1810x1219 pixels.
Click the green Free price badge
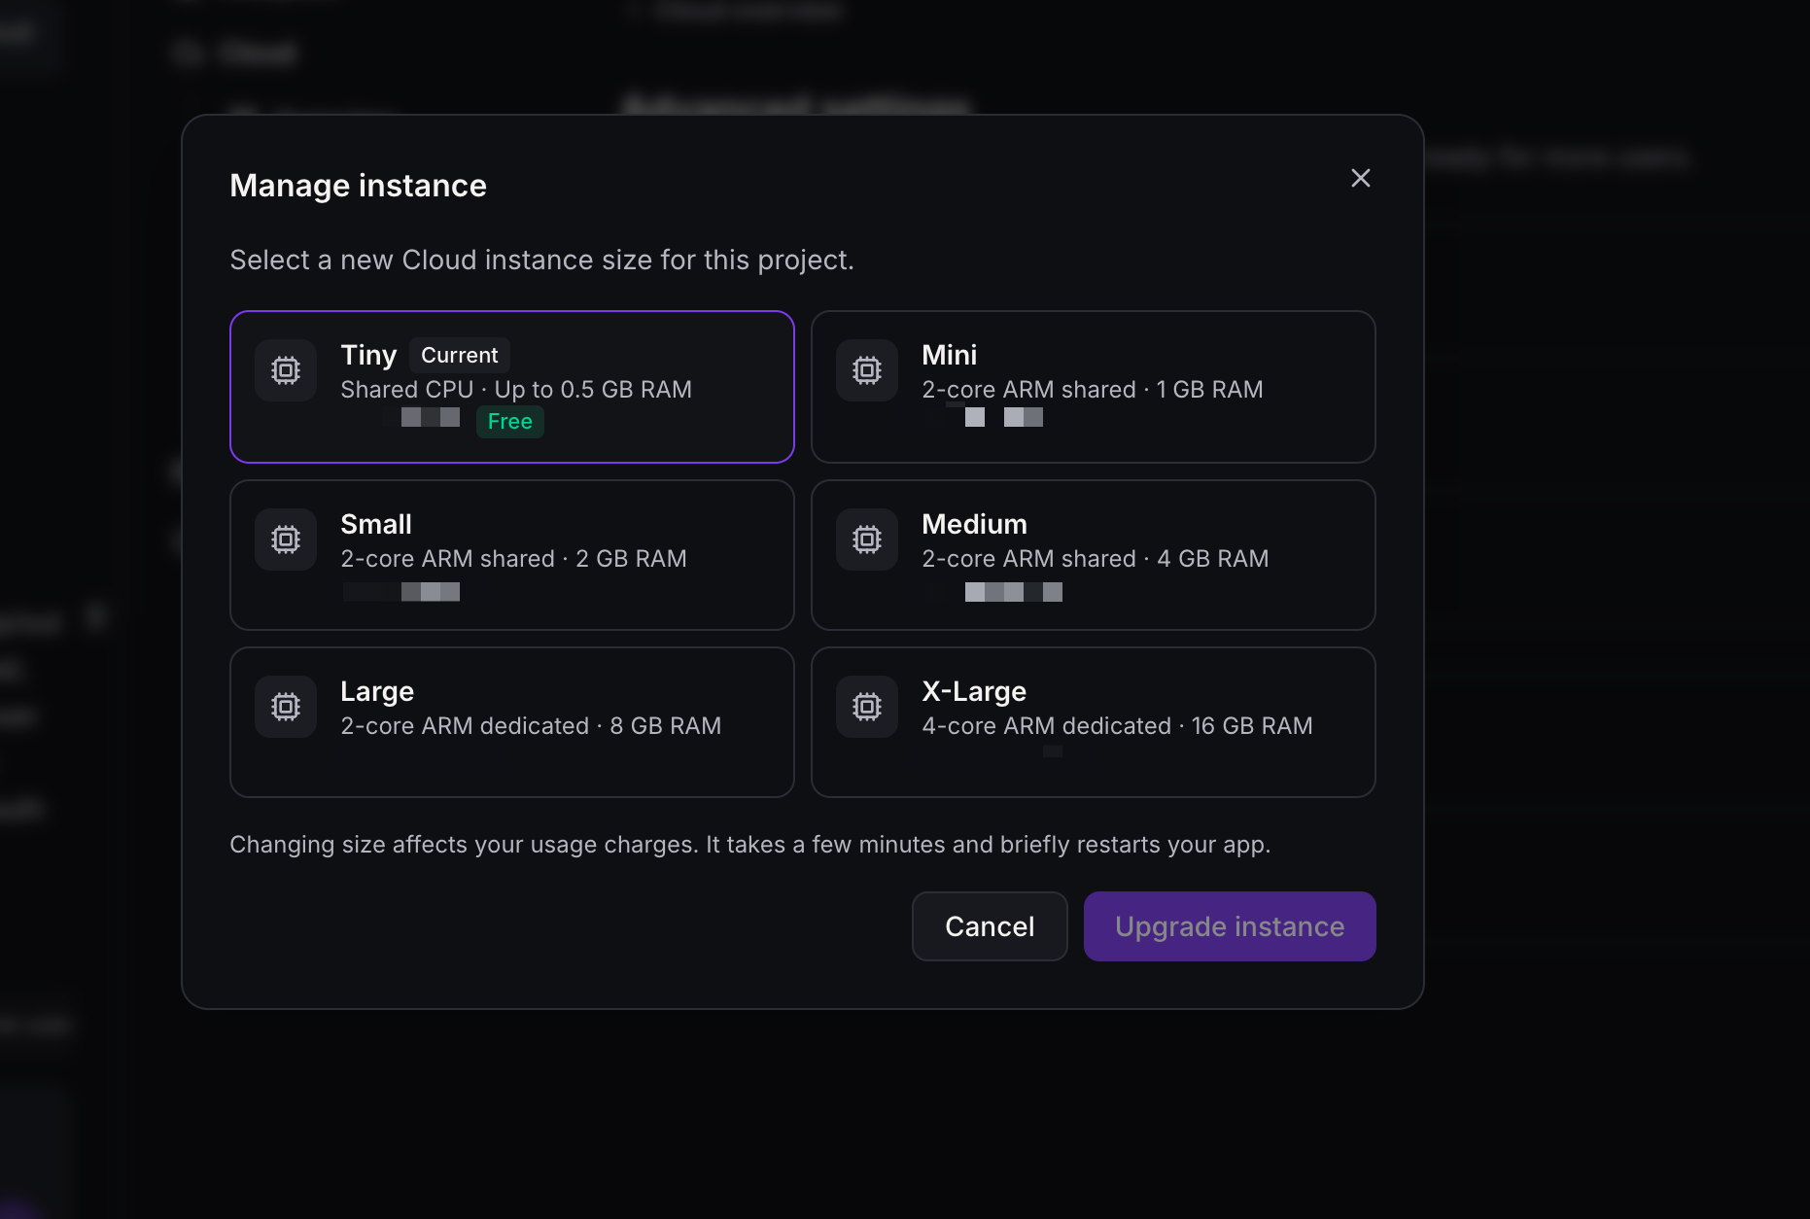[510, 422]
